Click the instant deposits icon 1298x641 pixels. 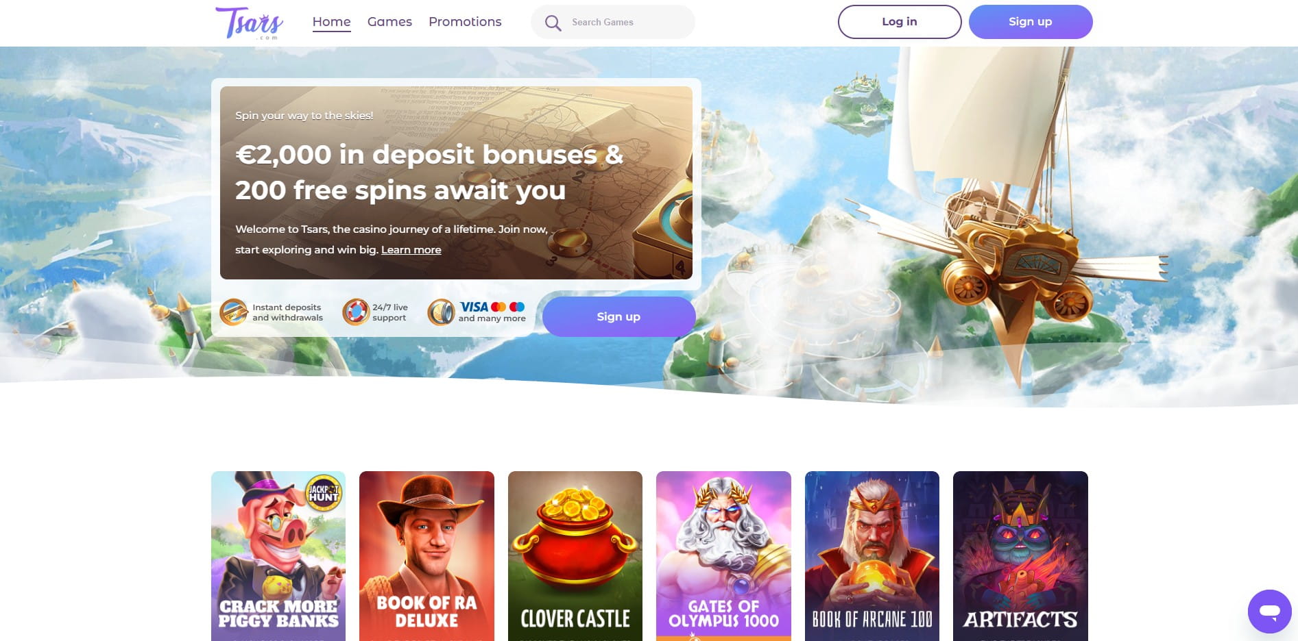tap(234, 312)
